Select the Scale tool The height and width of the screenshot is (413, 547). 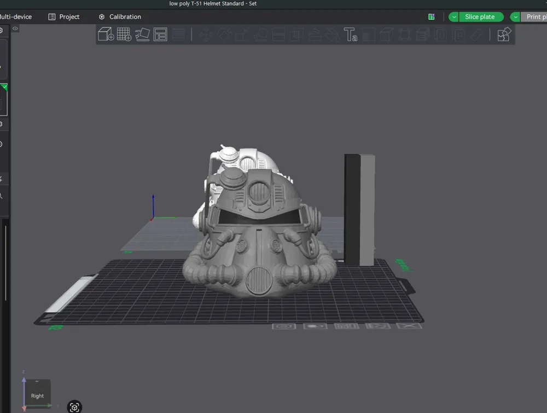(x=242, y=35)
